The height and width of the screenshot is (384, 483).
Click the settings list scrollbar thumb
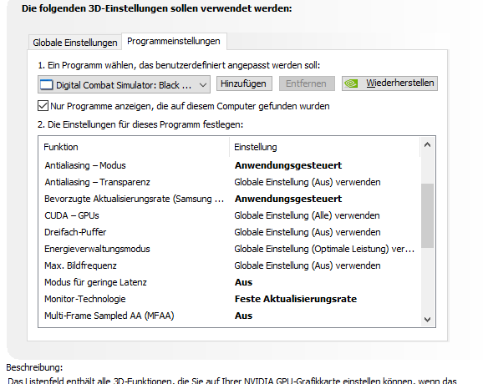tap(427, 215)
